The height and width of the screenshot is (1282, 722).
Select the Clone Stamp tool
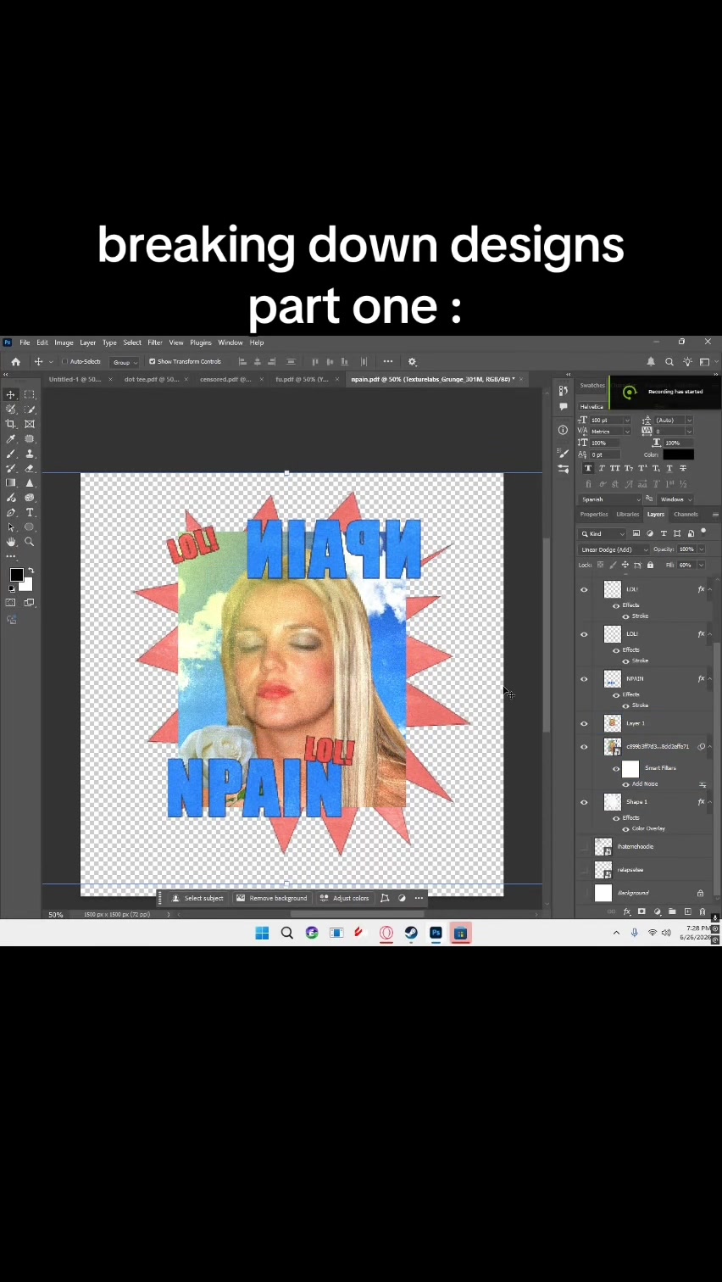[x=30, y=454]
